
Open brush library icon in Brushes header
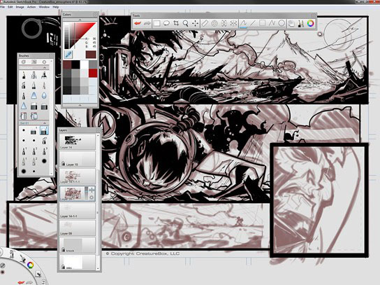click(34, 62)
